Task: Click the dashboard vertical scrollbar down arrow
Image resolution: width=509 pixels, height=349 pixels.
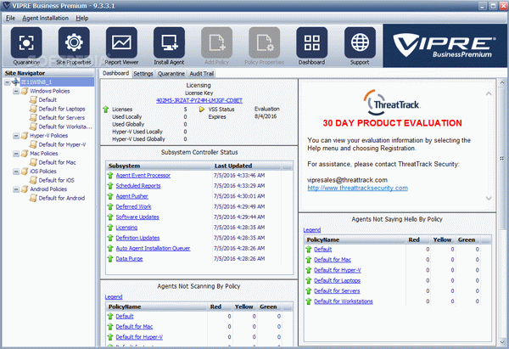Action: tap(502, 342)
